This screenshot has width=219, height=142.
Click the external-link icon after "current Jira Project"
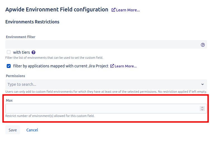point(112,66)
